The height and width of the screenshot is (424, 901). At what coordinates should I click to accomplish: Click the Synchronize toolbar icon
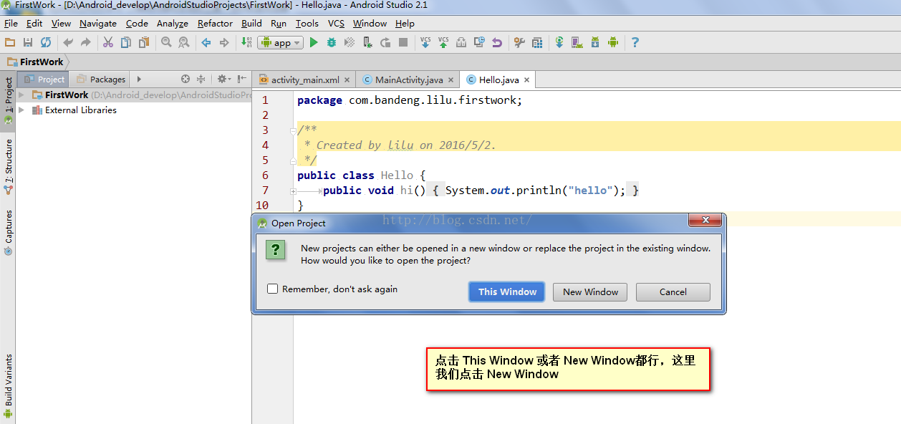46,43
